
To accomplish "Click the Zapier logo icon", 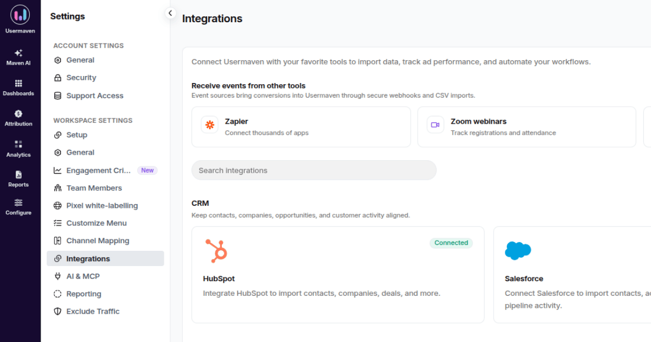I will 209,125.
